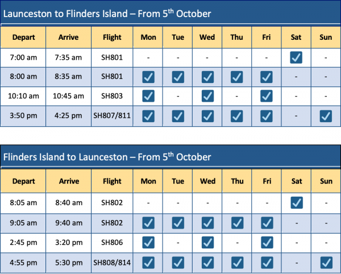Image resolution: width=341 pixels, height=274 pixels.
Task: Toggle Monday checkmark on 8:00 am SH801 row
Action: (148, 77)
